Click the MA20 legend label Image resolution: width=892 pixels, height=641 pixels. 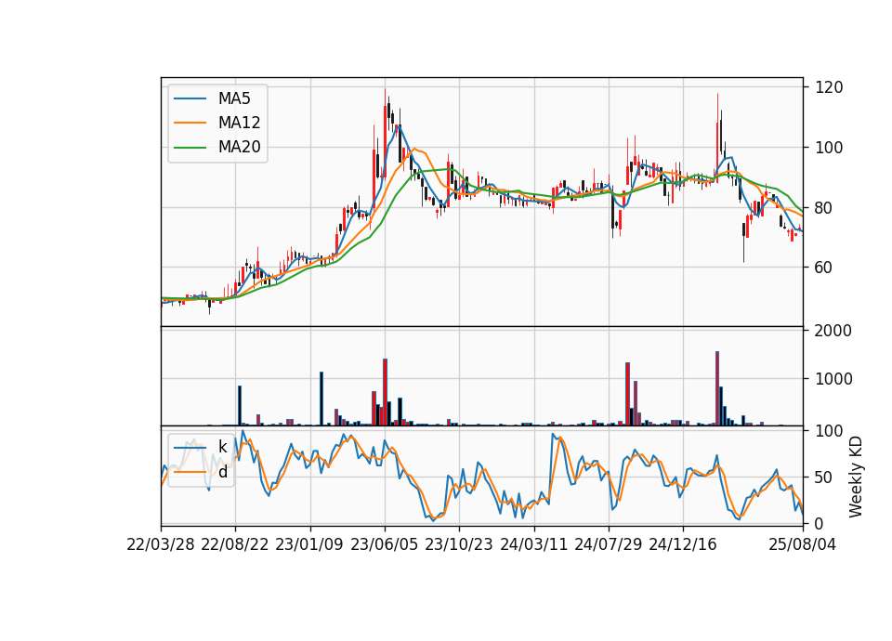point(239,148)
